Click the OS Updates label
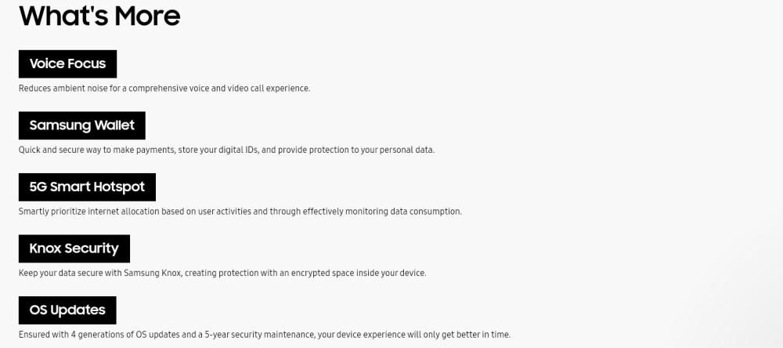Image resolution: width=783 pixels, height=348 pixels. tap(67, 310)
